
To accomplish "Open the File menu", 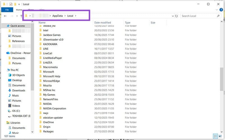I will (7, 10).
